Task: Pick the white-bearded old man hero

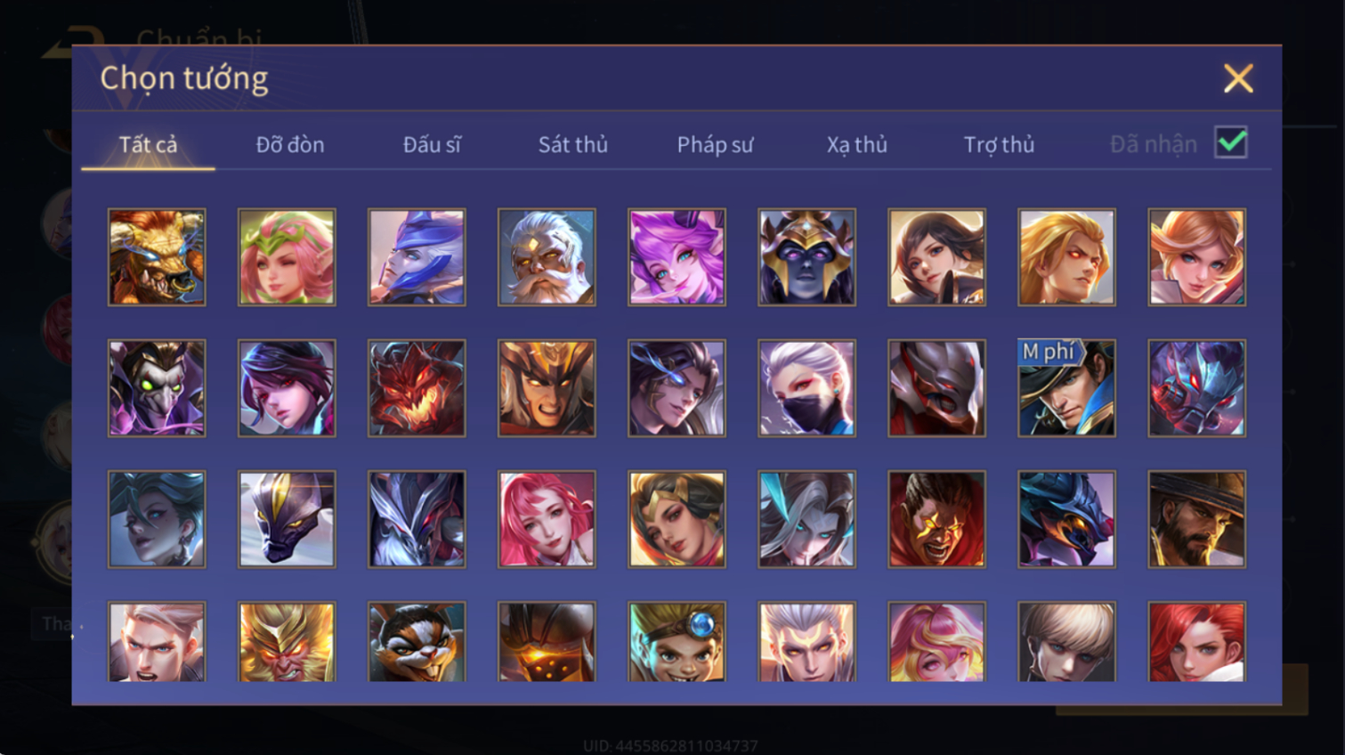Action: click(x=547, y=257)
